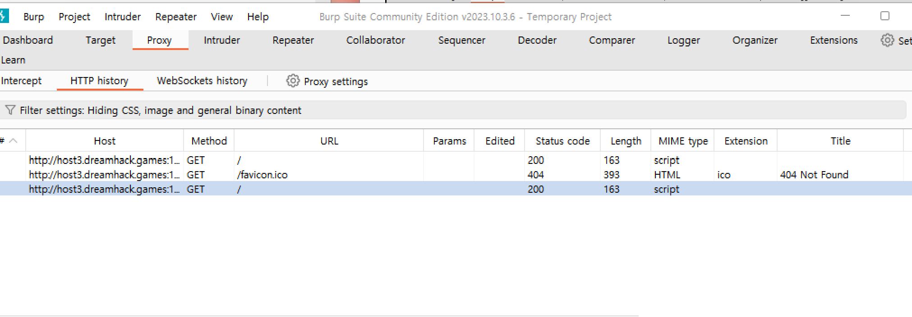
Task: Open the Settings gear icon
Action: [887, 40]
